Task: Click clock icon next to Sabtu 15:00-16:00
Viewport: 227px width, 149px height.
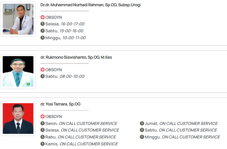Action: coord(43,31)
